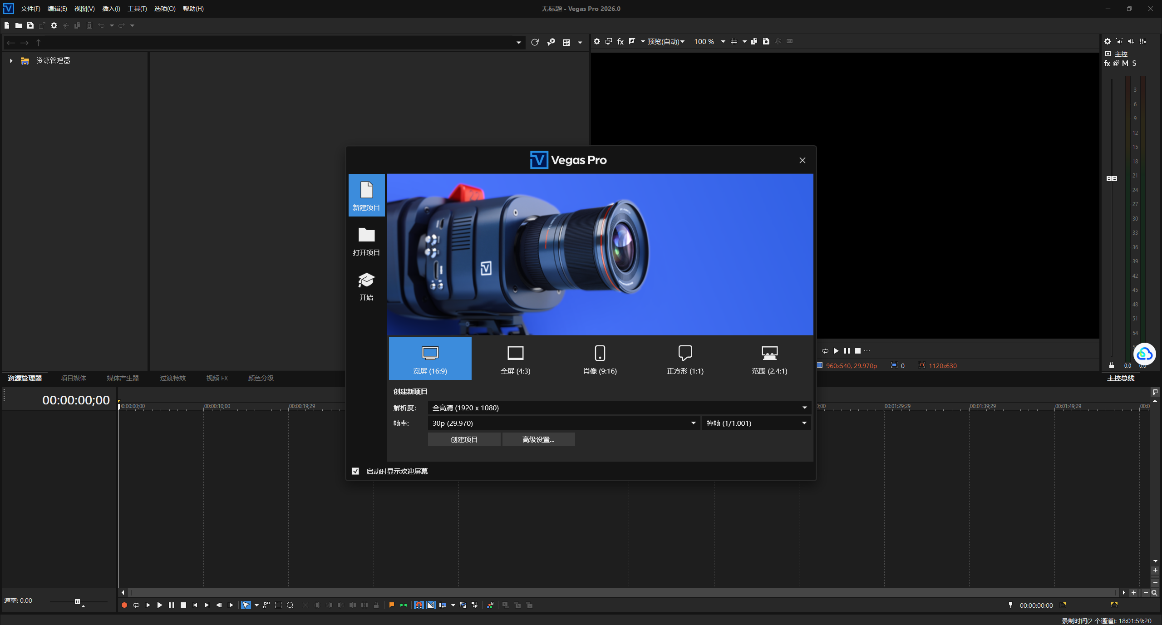Select 打开项目 in the welcome sidebar
The height and width of the screenshot is (625, 1162).
tap(366, 241)
